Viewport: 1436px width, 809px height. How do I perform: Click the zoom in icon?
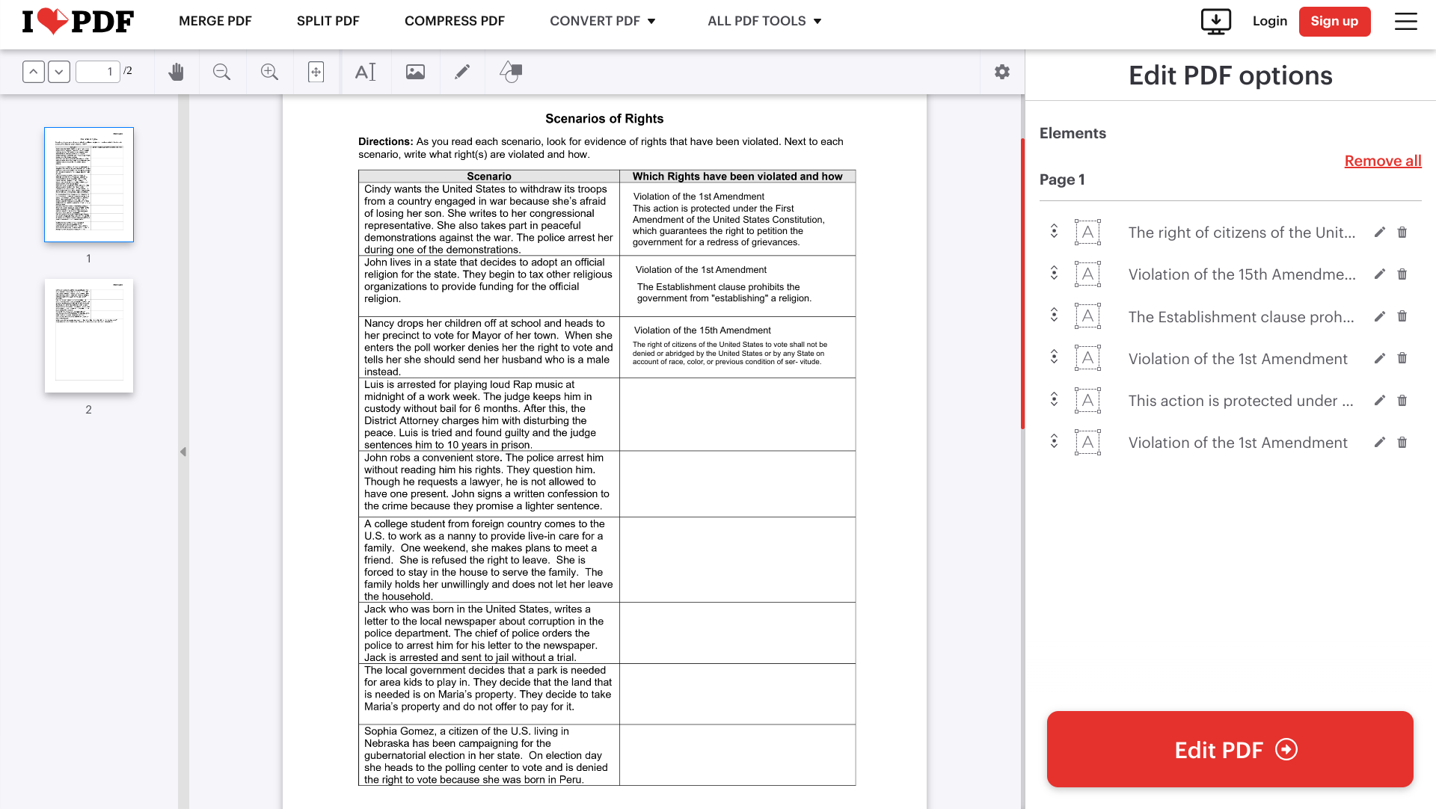point(269,72)
